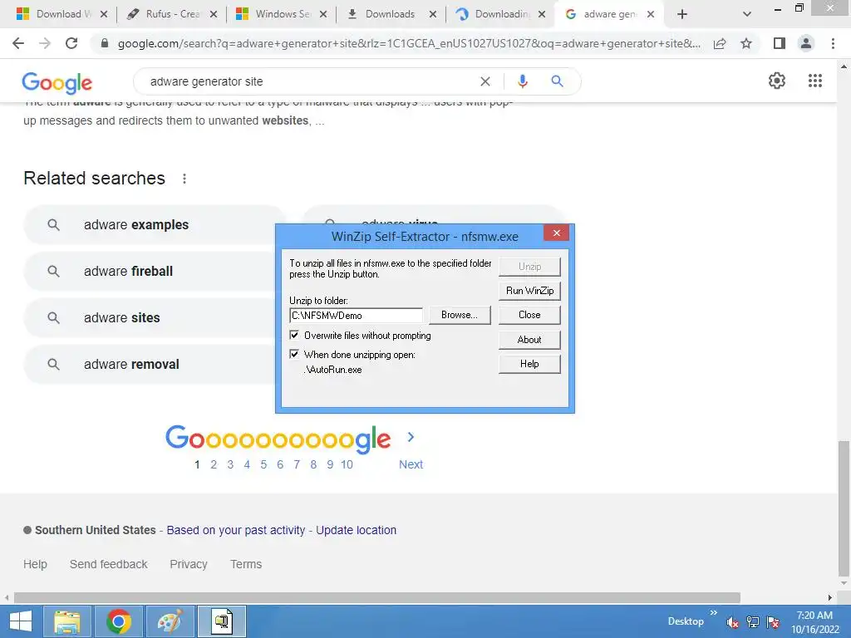Start voice search with microphone icon

point(523,81)
